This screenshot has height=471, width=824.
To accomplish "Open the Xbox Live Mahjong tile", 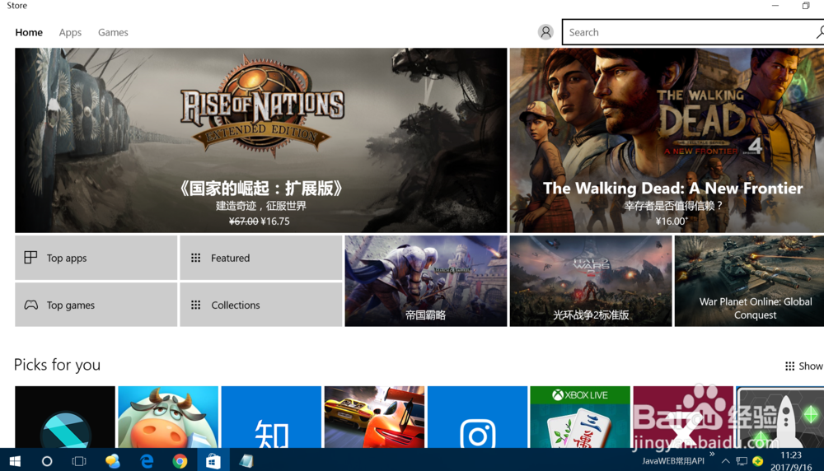I will (580, 417).
